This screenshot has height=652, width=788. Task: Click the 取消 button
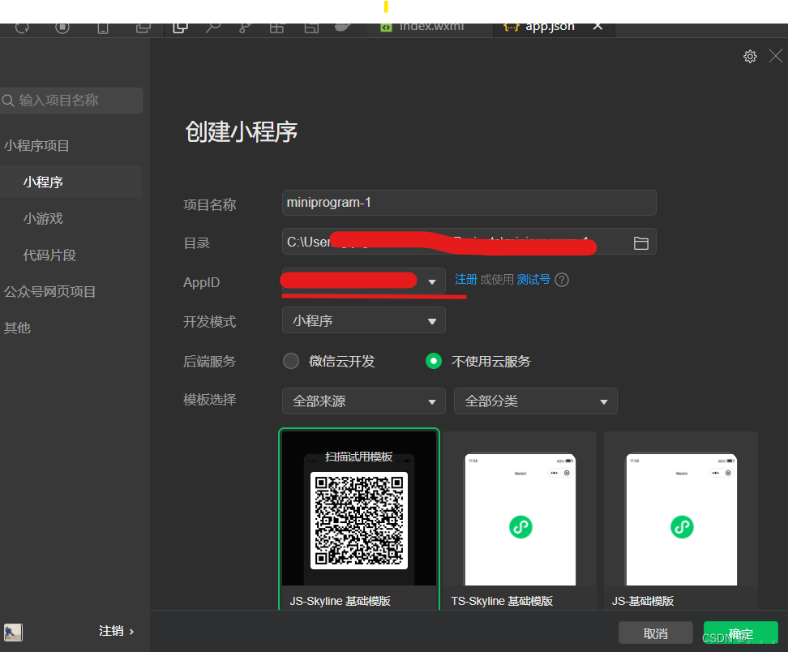coord(656,633)
